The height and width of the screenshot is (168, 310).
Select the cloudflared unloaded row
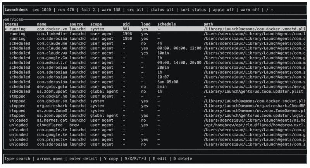coord(155,125)
